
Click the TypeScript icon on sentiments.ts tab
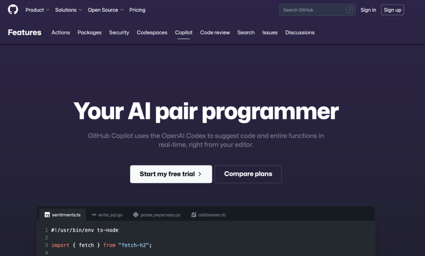point(47,215)
